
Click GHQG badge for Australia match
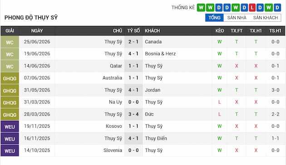(x=10, y=78)
